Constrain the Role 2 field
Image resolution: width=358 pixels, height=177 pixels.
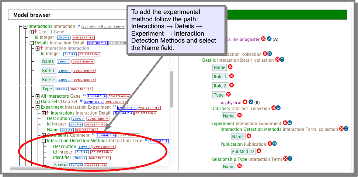(84, 80)
